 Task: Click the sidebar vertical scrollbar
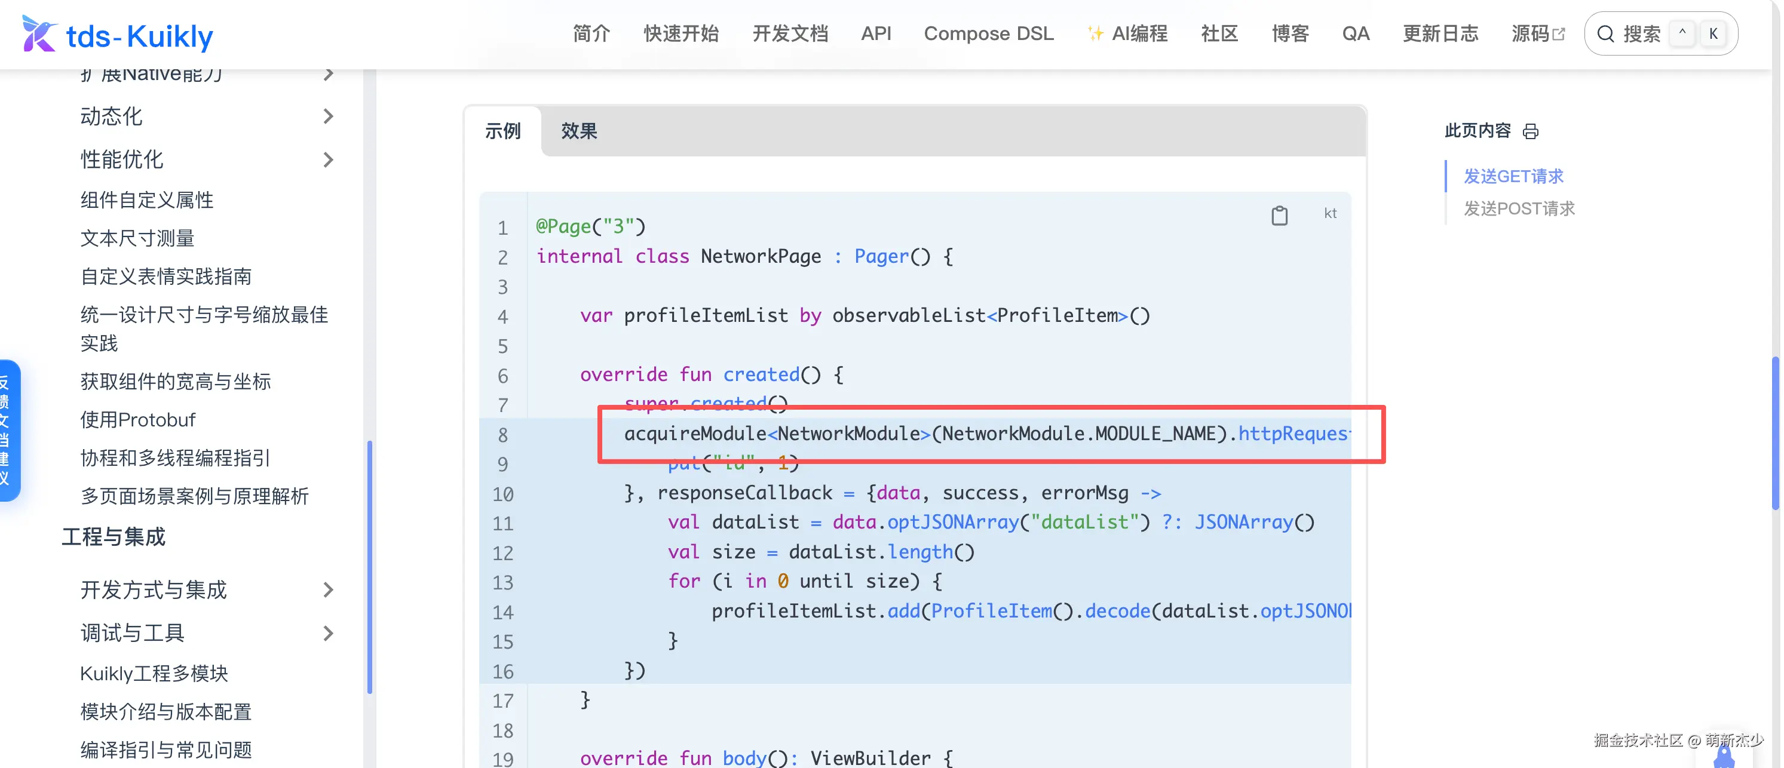(x=370, y=567)
